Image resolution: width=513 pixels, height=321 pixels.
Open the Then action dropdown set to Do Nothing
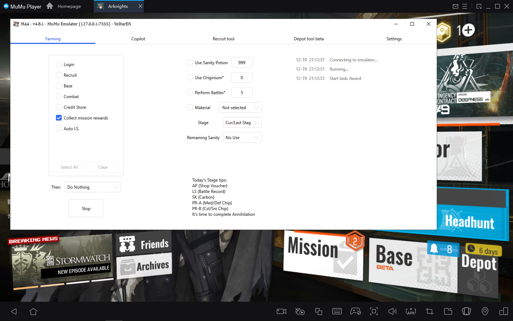click(92, 187)
